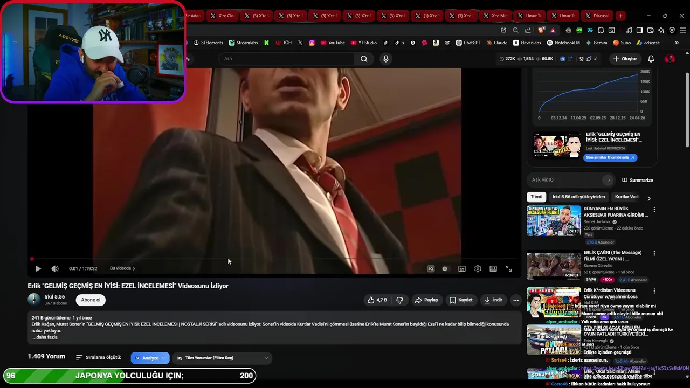
Task: Open video player settings gear
Action: (478, 268)
